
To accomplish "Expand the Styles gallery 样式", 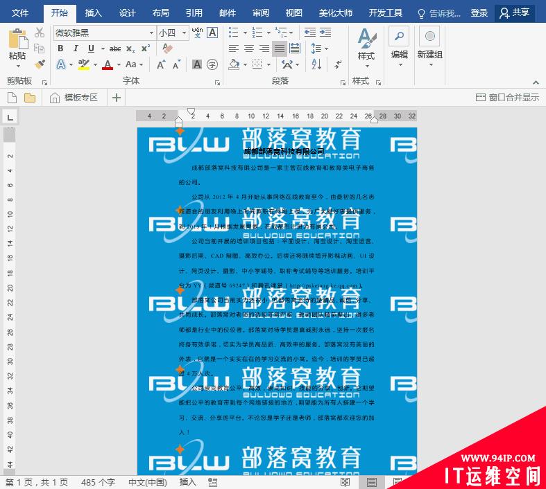I will pos(366,47).
